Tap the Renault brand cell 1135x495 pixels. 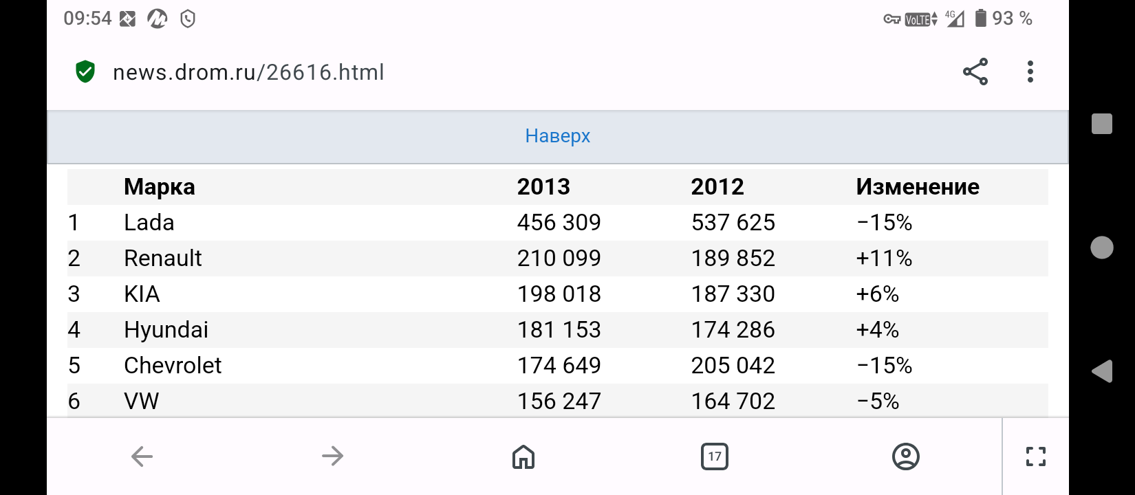163,258
